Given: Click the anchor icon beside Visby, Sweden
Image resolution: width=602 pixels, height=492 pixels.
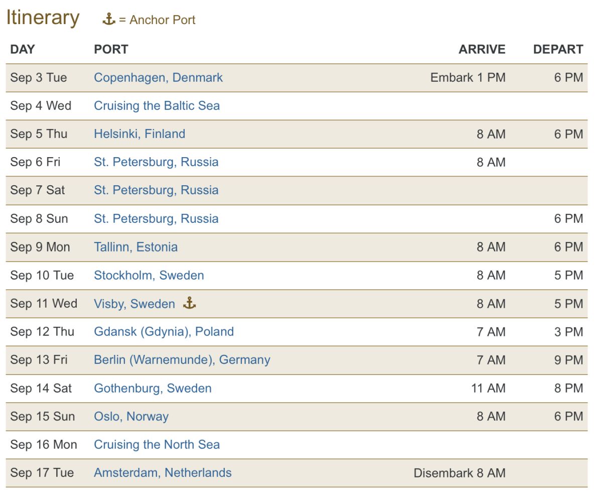Looking at the screenshot, I should 189,303.
